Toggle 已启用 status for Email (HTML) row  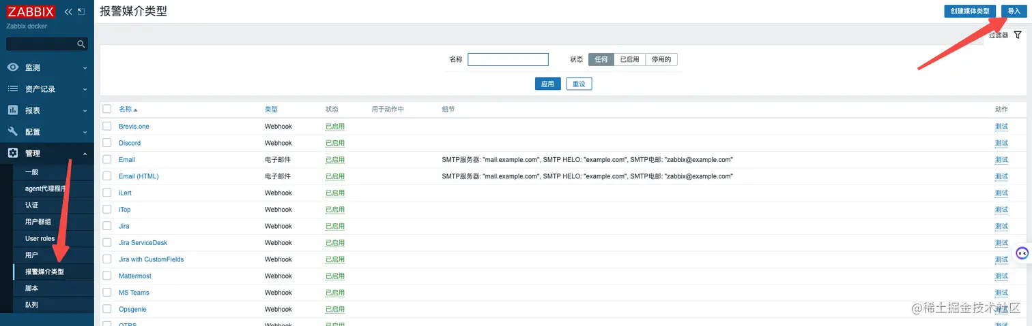point(335,176)
